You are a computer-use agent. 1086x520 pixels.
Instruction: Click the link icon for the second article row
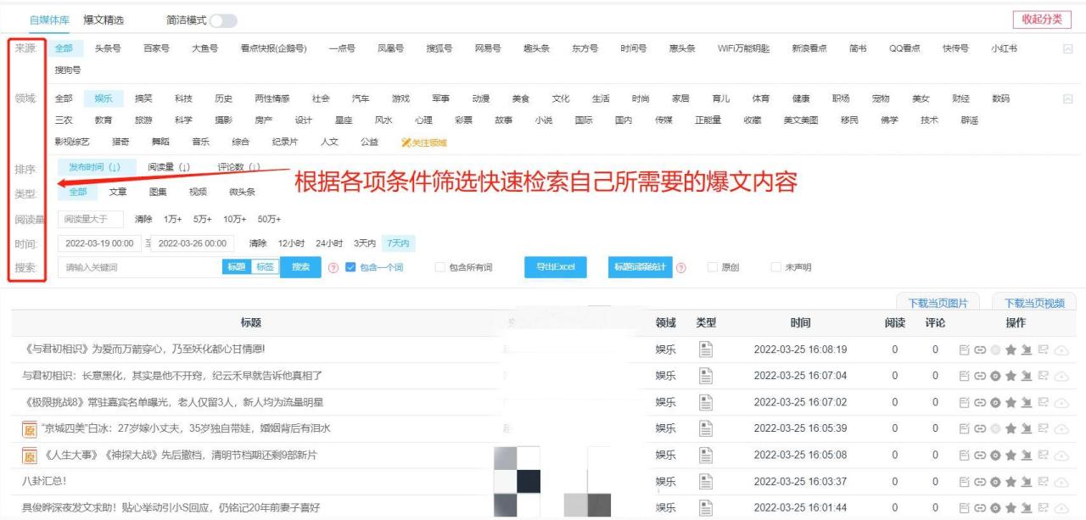tap(980, 375)
